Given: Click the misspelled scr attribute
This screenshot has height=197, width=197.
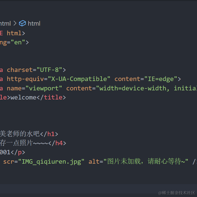Looking at the screenshot, I should click(x=9, y=162).
